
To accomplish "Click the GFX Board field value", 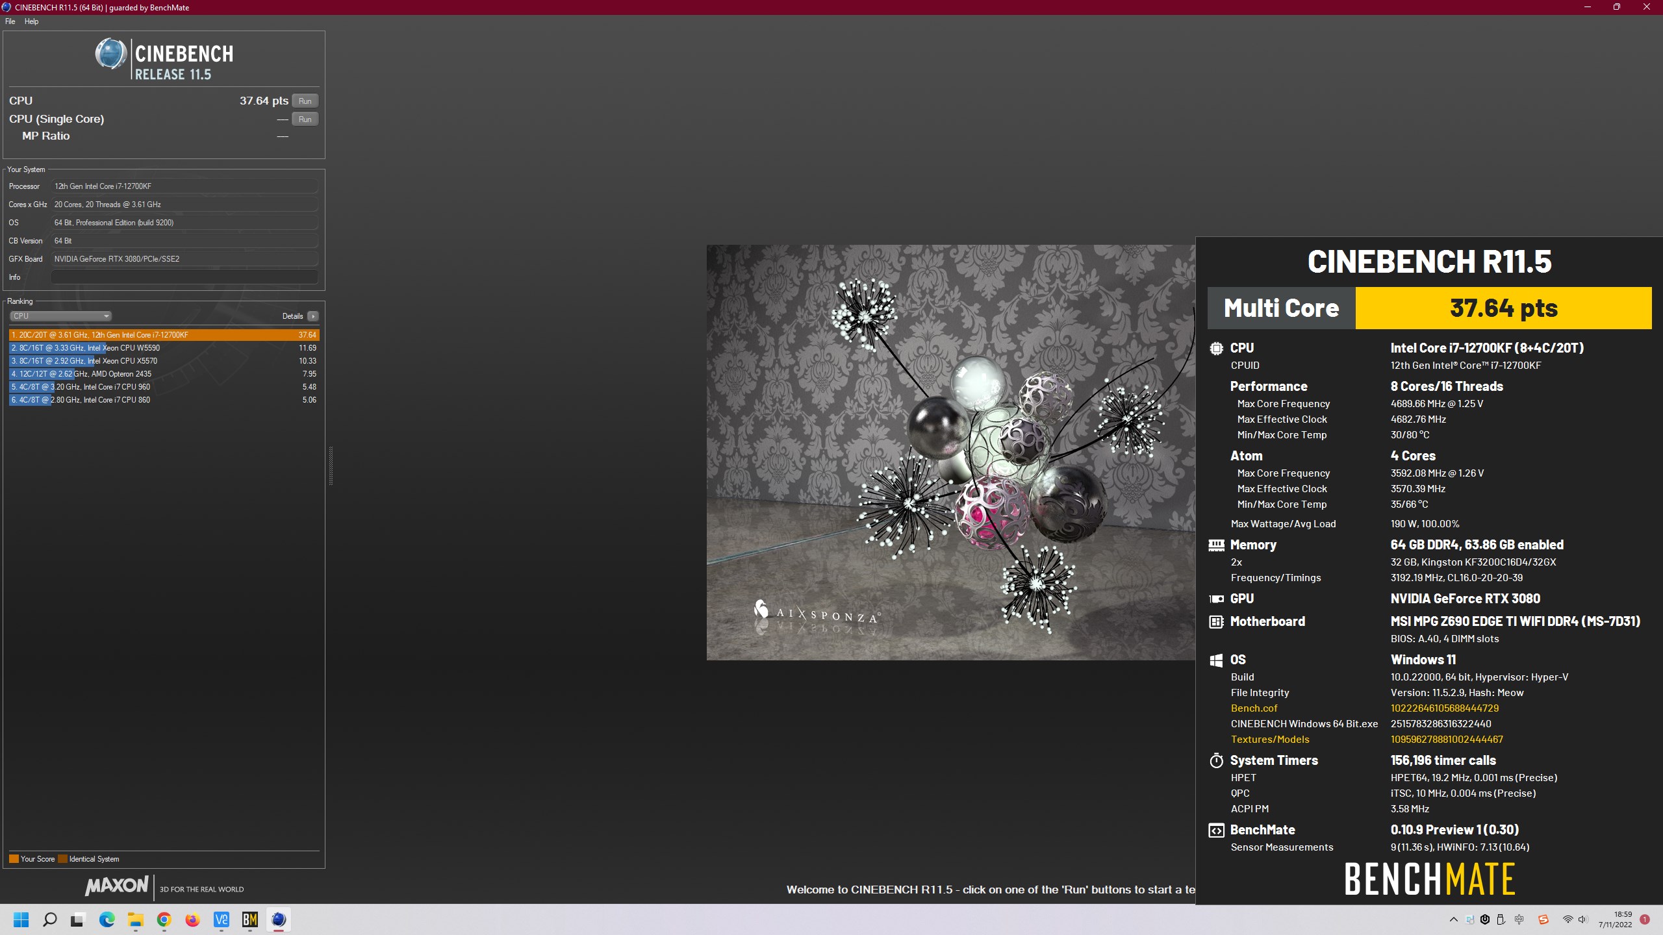I will point(184,259).
